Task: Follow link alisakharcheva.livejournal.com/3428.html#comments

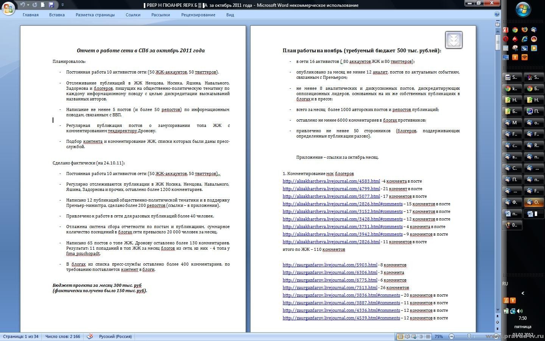Action: 343,219
